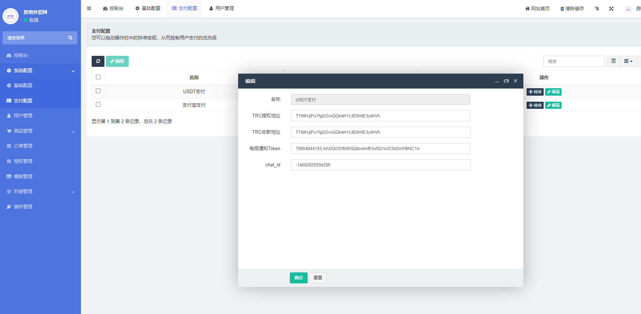Open the columns dropdown grid button

628,61
